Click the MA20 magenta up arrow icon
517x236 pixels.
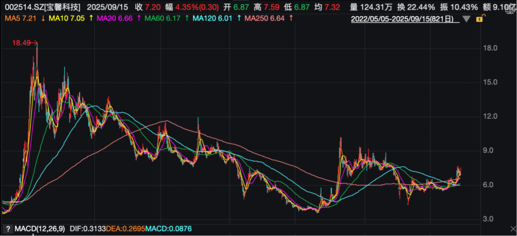click(x=138, y=19)
